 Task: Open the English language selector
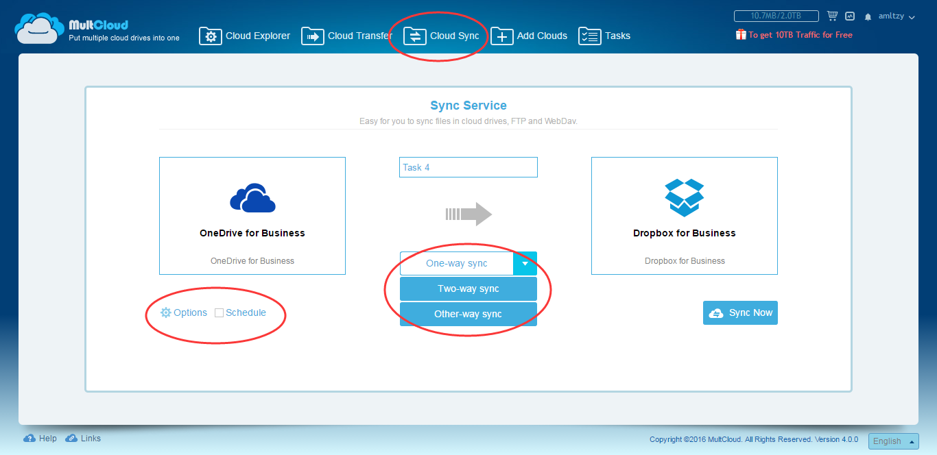point(893,441)
